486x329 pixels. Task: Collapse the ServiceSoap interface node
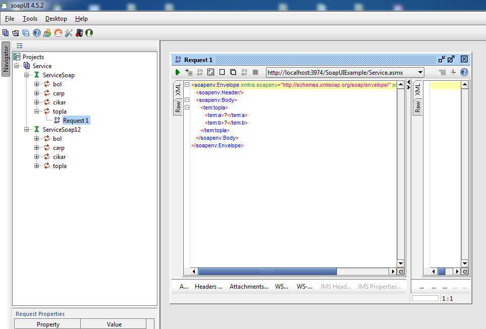tap(27, 75)
